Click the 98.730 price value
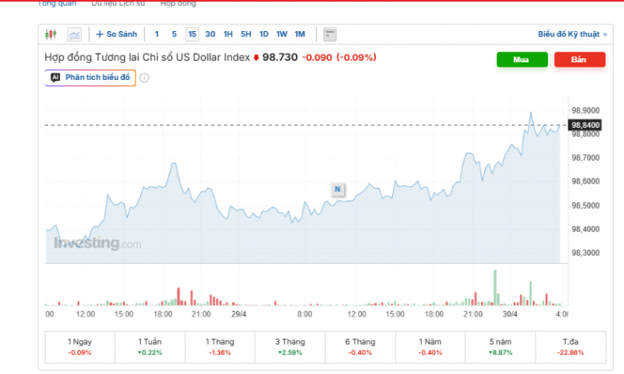 click(x=280, y=57)
